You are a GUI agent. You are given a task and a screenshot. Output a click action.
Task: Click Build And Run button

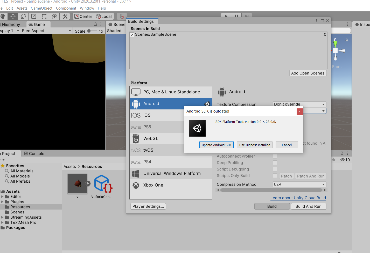pyautogui.click(x=308, y=206)
